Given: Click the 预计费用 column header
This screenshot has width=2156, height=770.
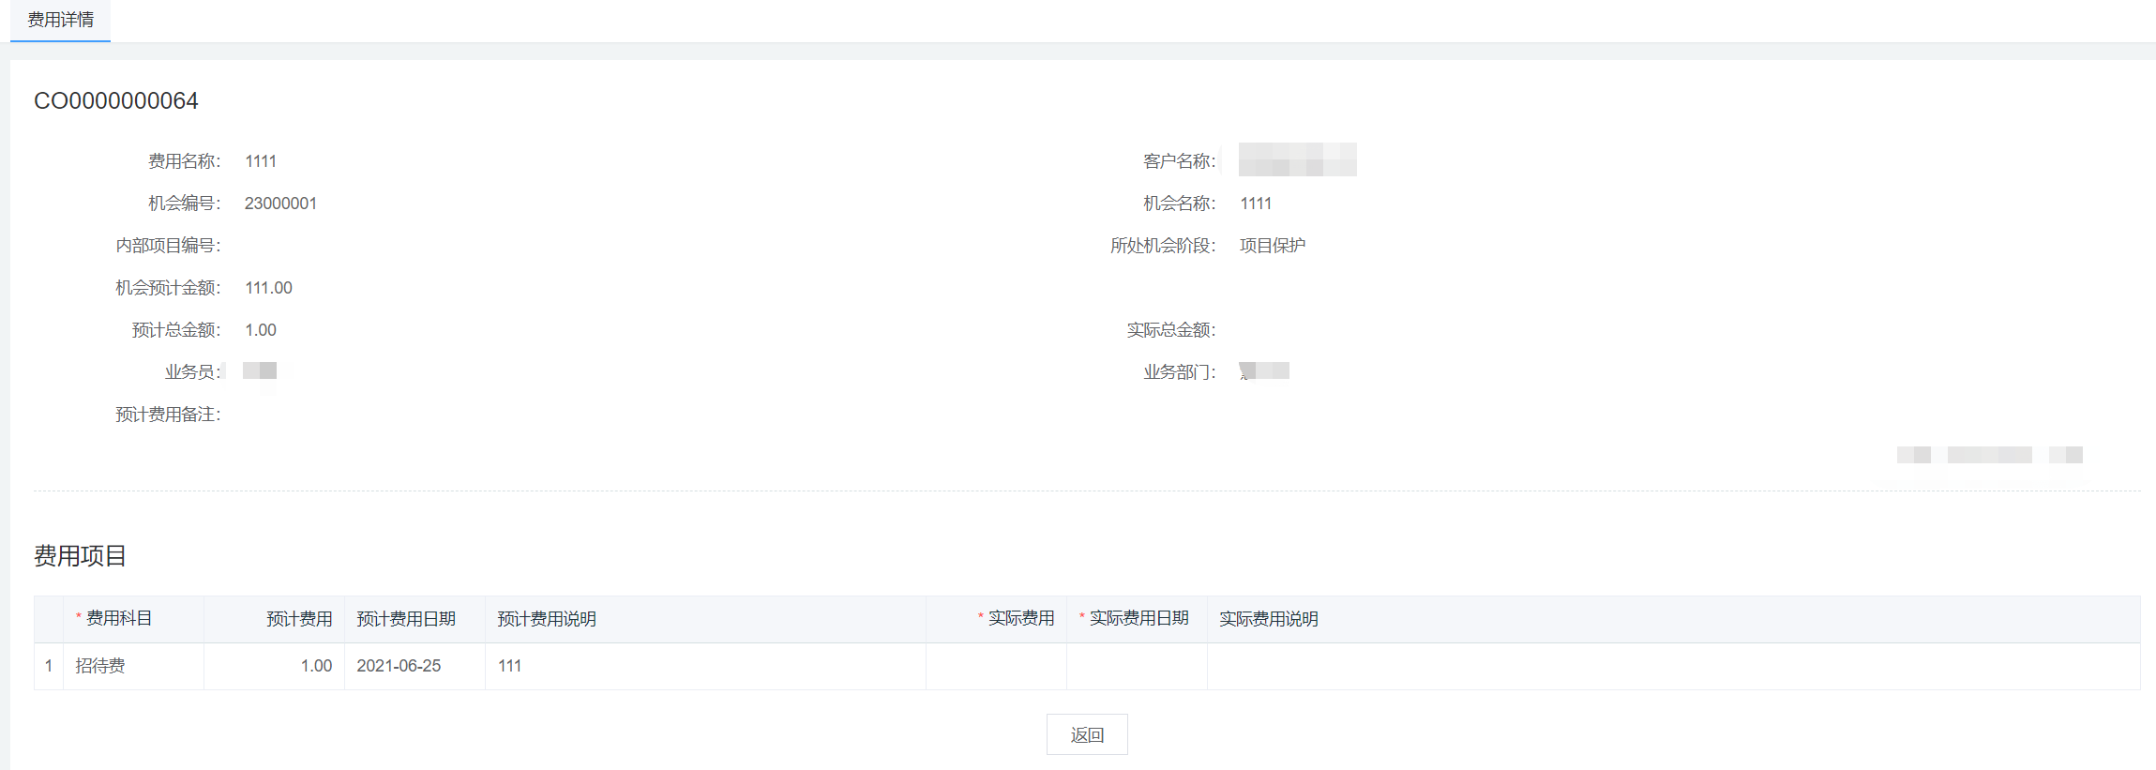Looking at the screenshot, I should point(298,619).
